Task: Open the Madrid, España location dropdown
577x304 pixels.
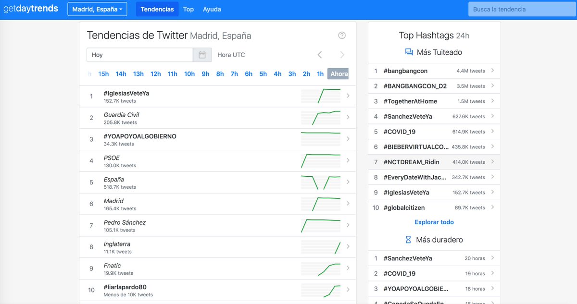Action: point(97,9)
